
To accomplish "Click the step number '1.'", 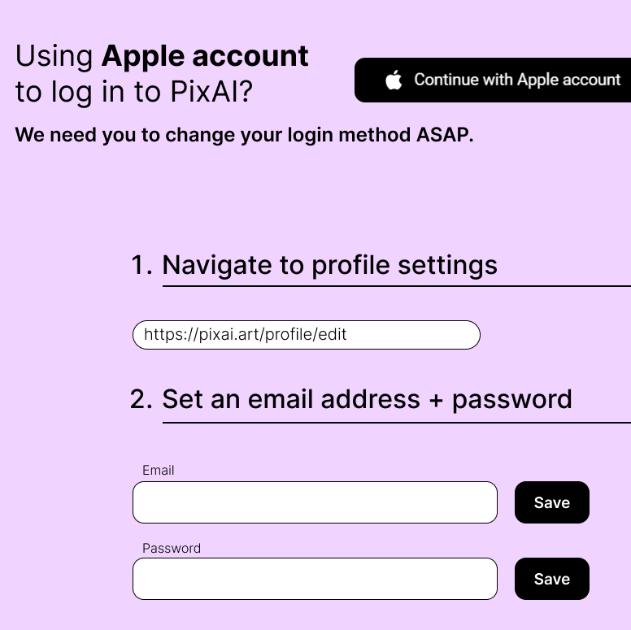I will (141, 265).
